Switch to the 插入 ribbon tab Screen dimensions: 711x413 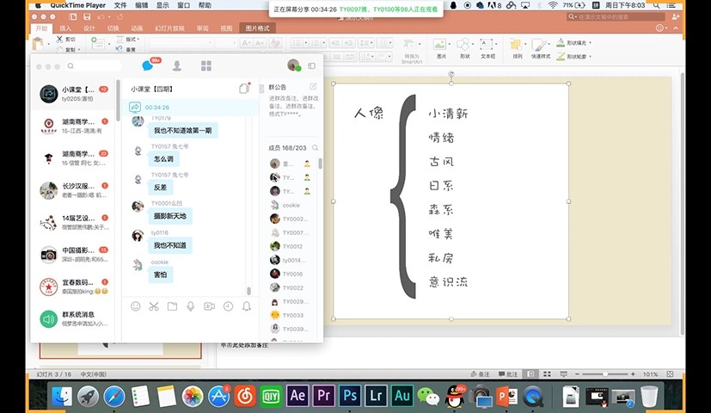pyautogui.click(x=65, y=28)
